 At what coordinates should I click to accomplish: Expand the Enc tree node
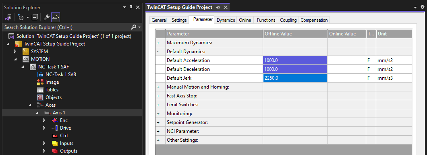point(44,120)
